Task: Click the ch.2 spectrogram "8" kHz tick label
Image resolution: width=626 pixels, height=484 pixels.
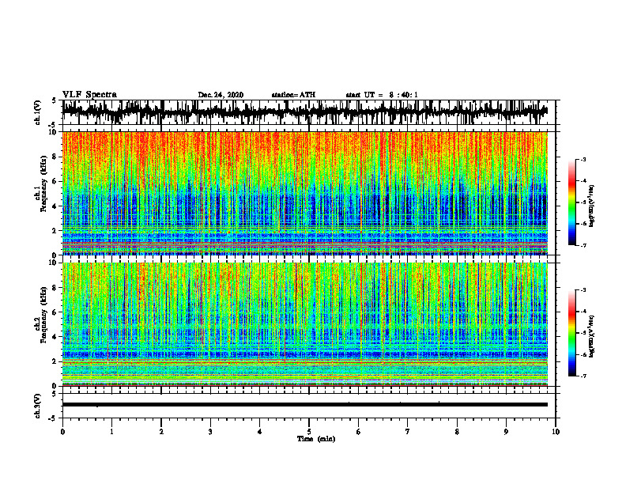Action: (x=55, y=288)
